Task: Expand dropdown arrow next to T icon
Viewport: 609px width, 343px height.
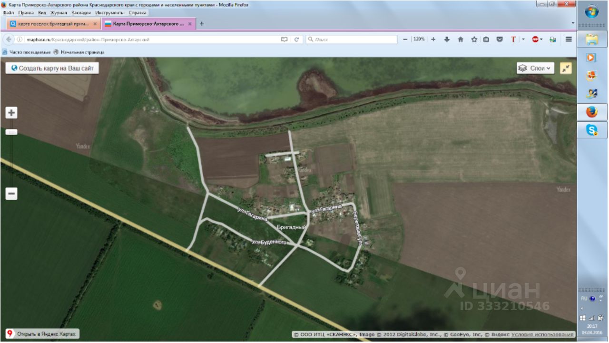Action: pos(523,39)
